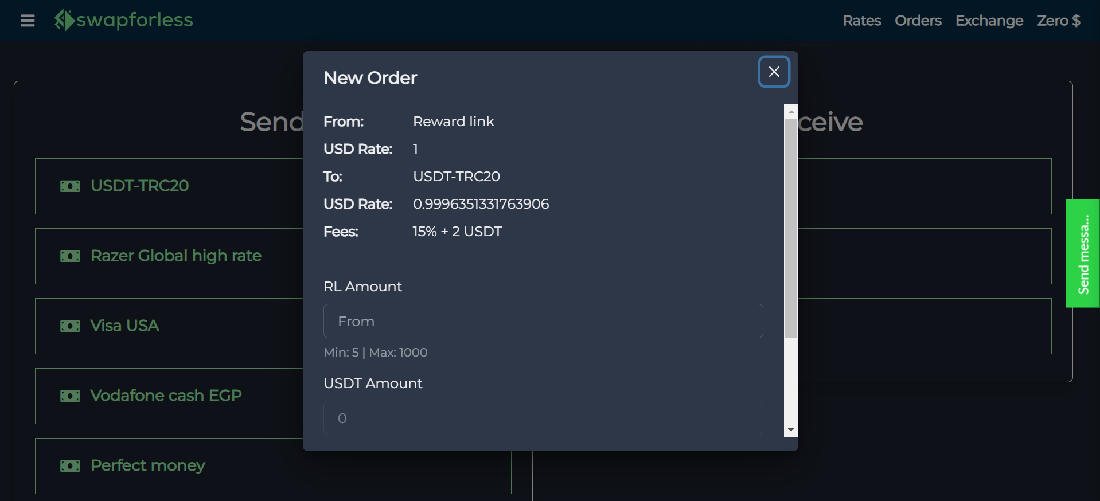The width and height of the screenshot is (1100, 501).
Task: Open the Exchange menu item
Action: click(x=989, y=21)
